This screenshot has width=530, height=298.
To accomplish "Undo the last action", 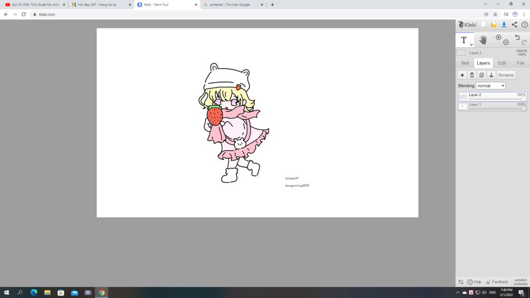I will click(x=517, y=37).
